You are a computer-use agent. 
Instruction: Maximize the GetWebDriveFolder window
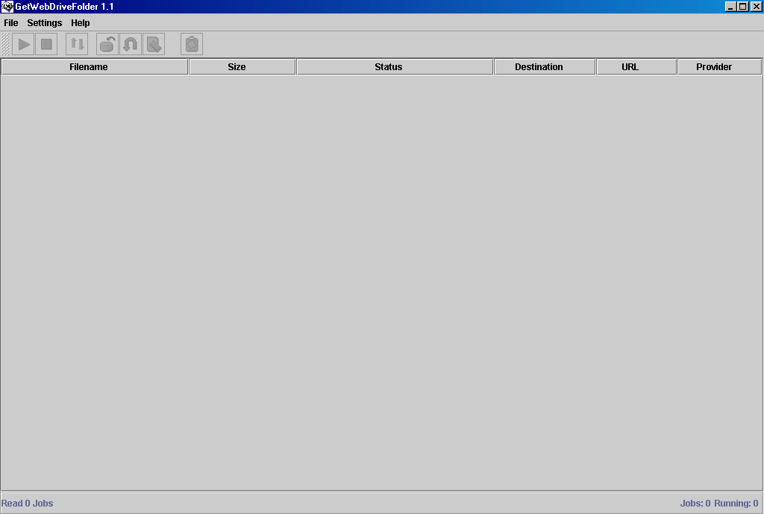coord(742,7)
